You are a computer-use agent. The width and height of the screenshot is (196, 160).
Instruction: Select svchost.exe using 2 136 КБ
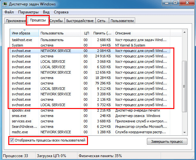90,99
